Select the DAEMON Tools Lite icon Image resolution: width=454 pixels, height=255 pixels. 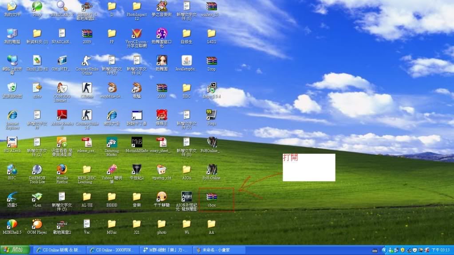37,170
